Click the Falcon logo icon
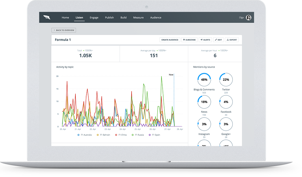Viewport: 302px width, 177px height. click(x=47, y=17)
